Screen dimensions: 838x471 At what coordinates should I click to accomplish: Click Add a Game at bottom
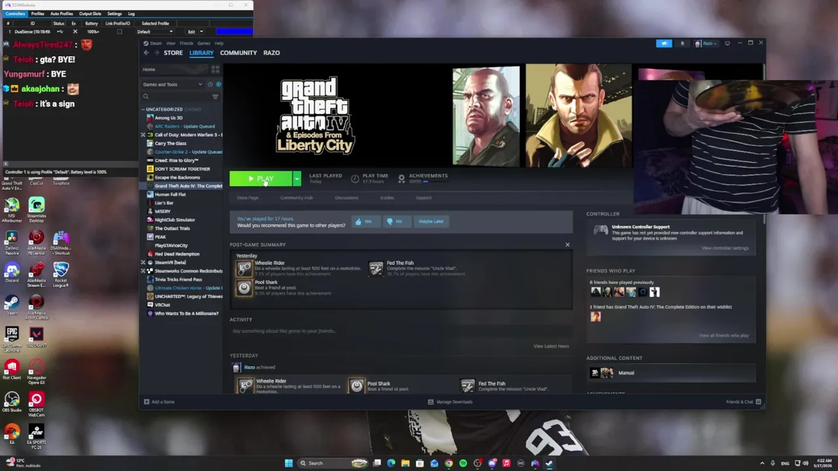point(159,402)
